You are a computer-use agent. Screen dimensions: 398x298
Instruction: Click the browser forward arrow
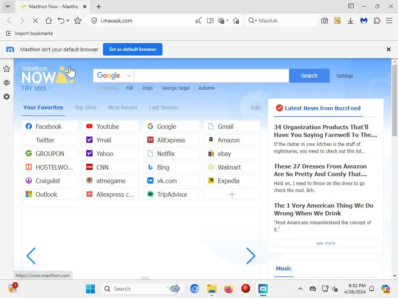point(22,21)
